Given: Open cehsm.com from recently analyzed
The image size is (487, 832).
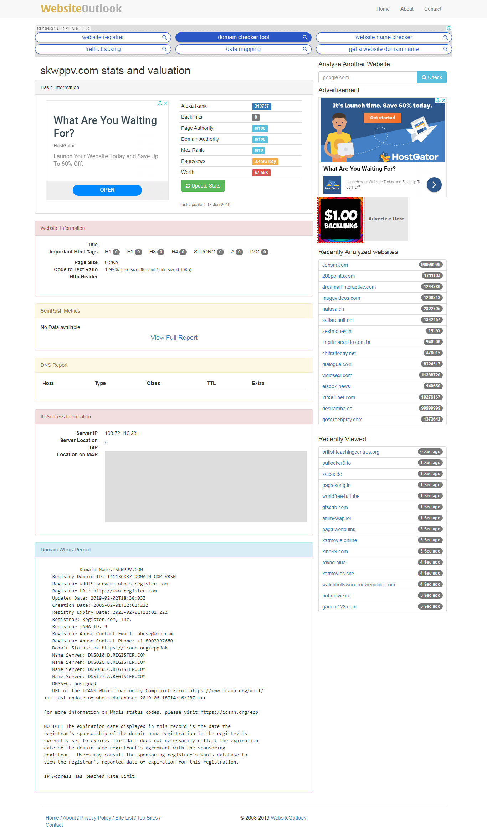Looking at the screenshot, I should coord(335,265).
